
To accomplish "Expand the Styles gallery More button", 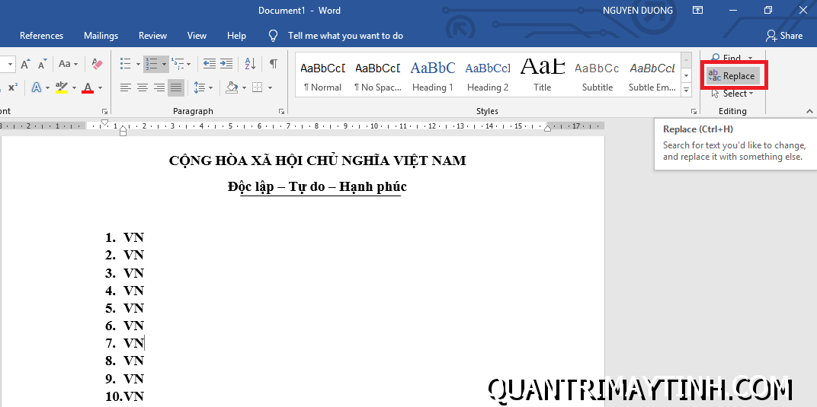I will click(x=686, y=90).
